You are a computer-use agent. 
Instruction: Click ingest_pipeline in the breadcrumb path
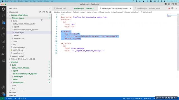pyautogui.click(x=131, y=12)
